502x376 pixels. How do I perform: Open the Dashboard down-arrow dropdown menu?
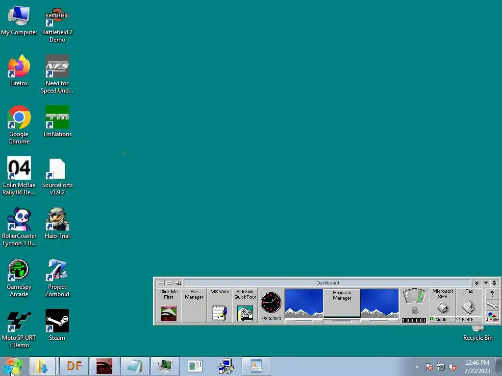[x=486, y=283]
